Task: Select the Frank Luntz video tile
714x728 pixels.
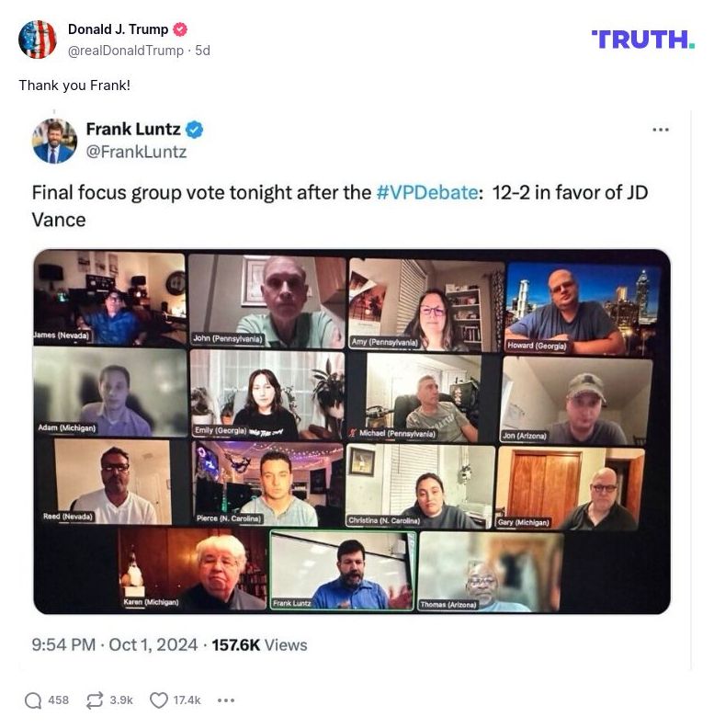Action: (x=342, y=571)
